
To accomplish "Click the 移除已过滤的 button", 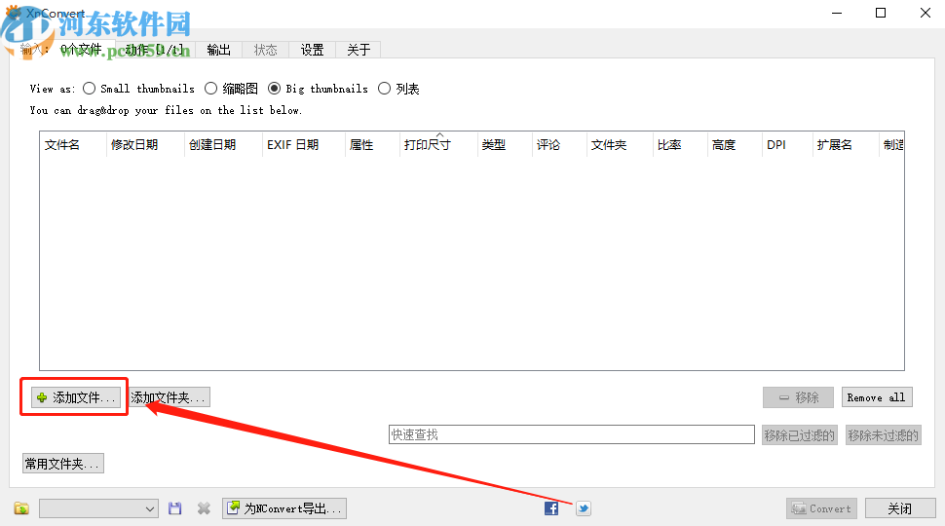I will [x=799, y=435].
